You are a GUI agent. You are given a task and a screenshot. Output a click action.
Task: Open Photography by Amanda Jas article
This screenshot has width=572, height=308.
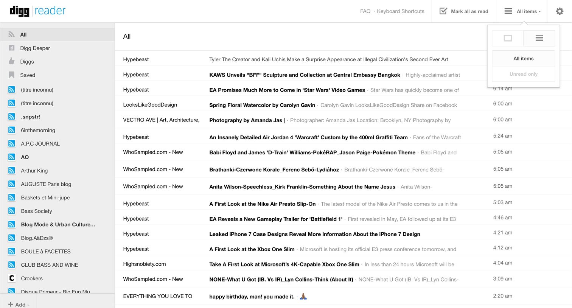247,120
